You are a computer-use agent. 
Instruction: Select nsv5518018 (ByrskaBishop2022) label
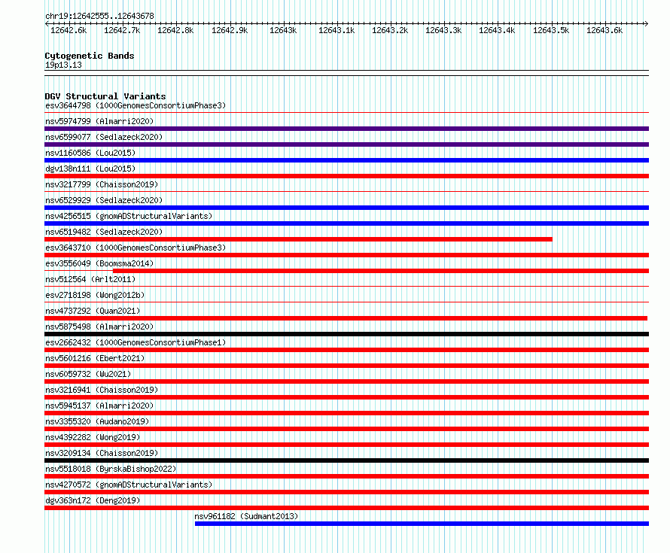point(111,469)
